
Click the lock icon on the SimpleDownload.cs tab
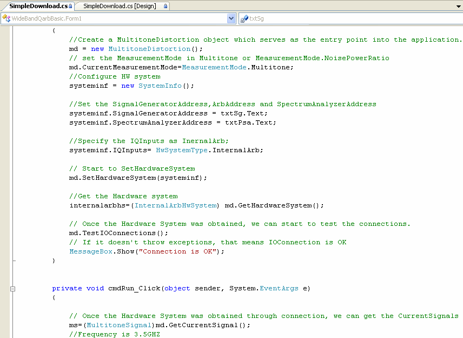click(x=69, y=5)
